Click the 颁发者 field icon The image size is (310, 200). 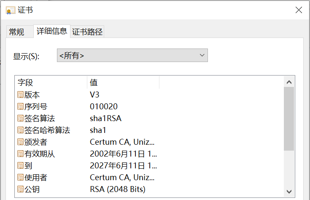click(20, 142)
